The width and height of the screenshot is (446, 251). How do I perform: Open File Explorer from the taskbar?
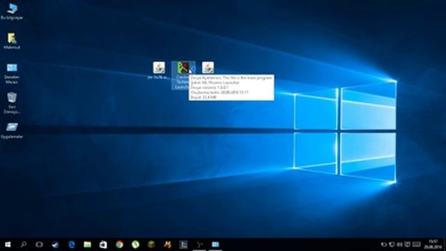[x=87, y=245]
